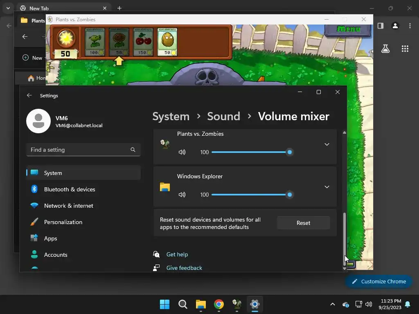Open the Get help link

click(x=177, y=254)
